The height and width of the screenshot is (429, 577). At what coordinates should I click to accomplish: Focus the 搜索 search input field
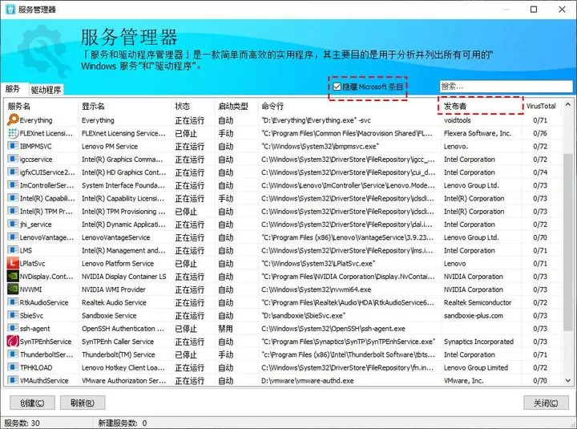pyautogui.click(x=506, y=87)
